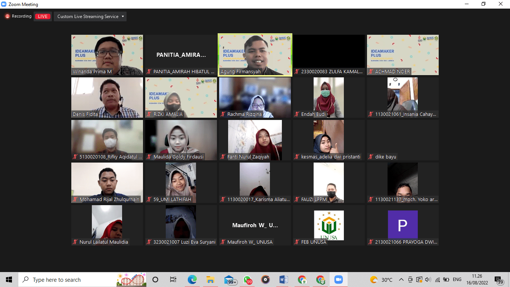
Task: Open the Windows notification center
Action: click(x=498, y=280)
